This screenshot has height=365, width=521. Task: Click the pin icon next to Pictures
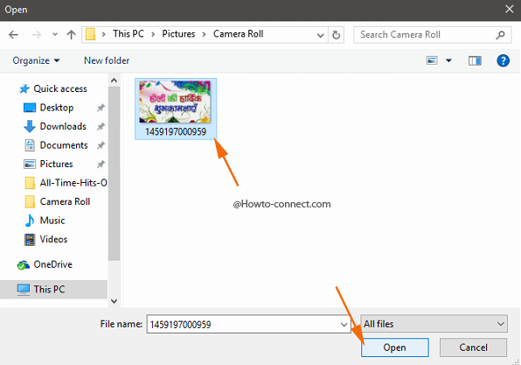point(101,164)
